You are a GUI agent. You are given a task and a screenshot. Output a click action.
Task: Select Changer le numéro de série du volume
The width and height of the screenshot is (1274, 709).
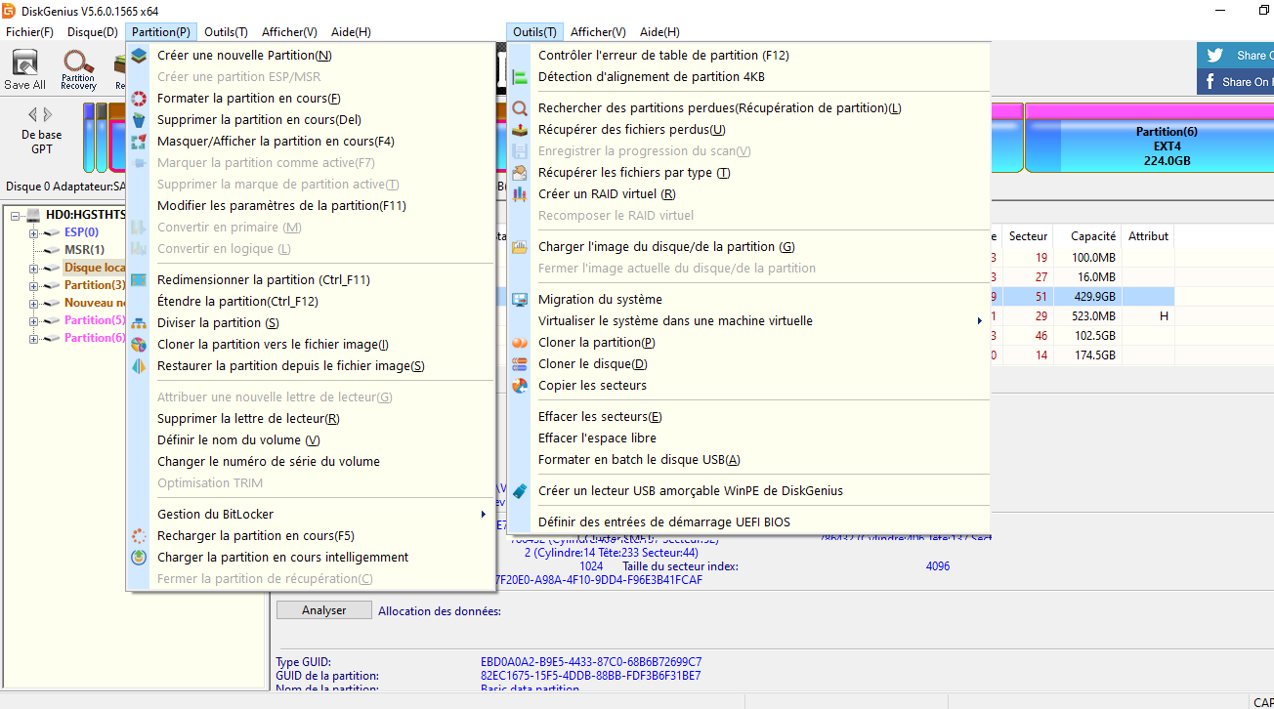269,462
